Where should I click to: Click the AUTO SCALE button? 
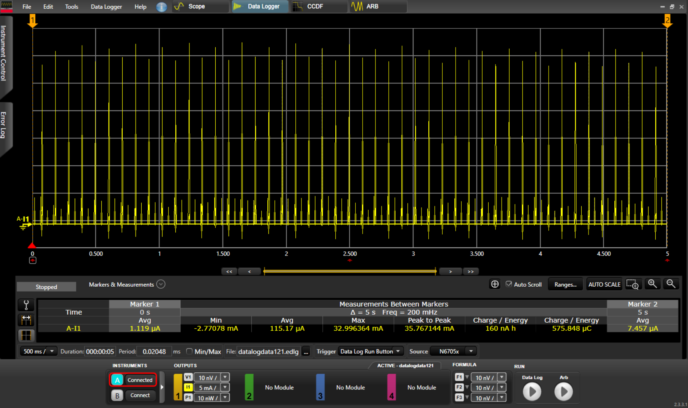[x=604, y=284]
